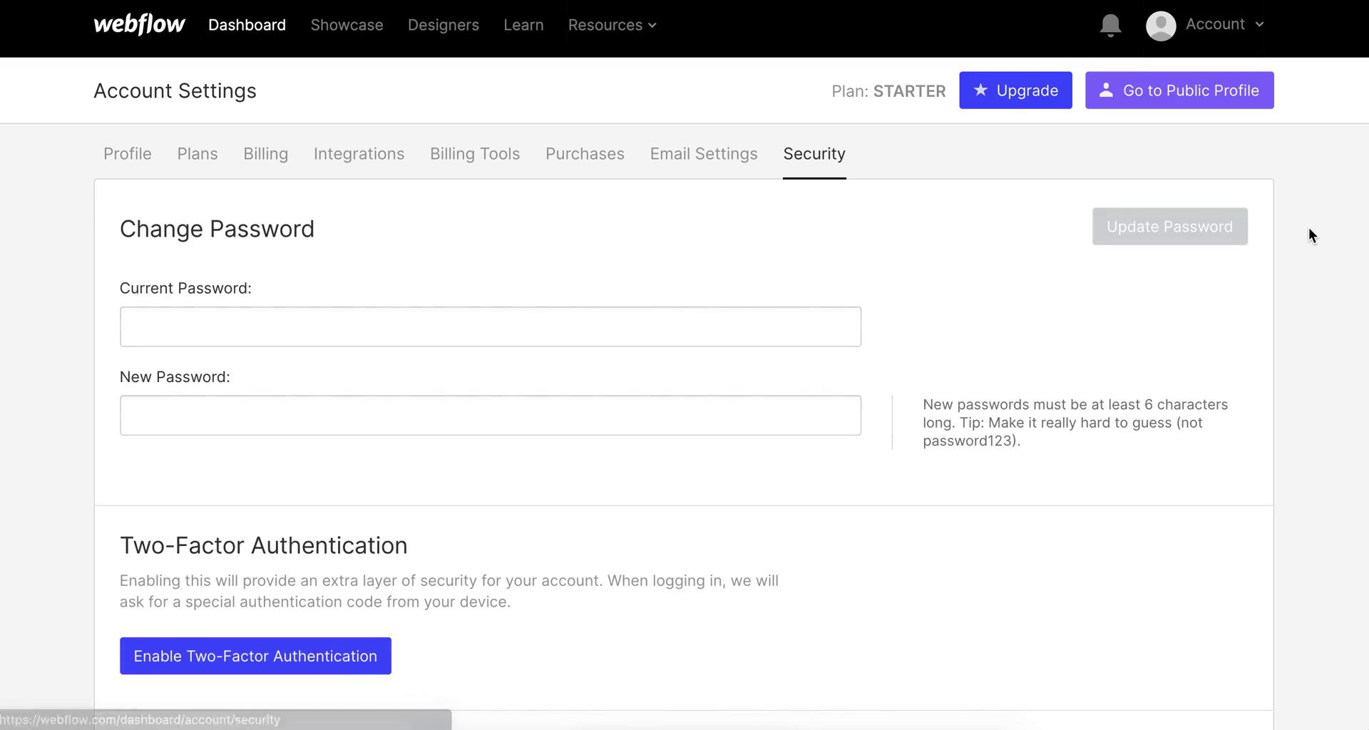
Task: Open the notifications bell
Action: [x=1110, y=26]
